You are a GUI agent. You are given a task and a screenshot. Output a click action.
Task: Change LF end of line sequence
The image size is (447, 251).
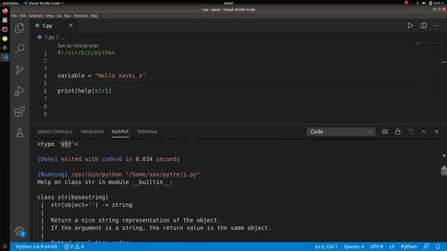[392, 246]
